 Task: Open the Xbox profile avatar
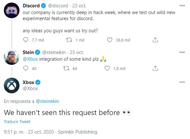[x=11, y=86]
